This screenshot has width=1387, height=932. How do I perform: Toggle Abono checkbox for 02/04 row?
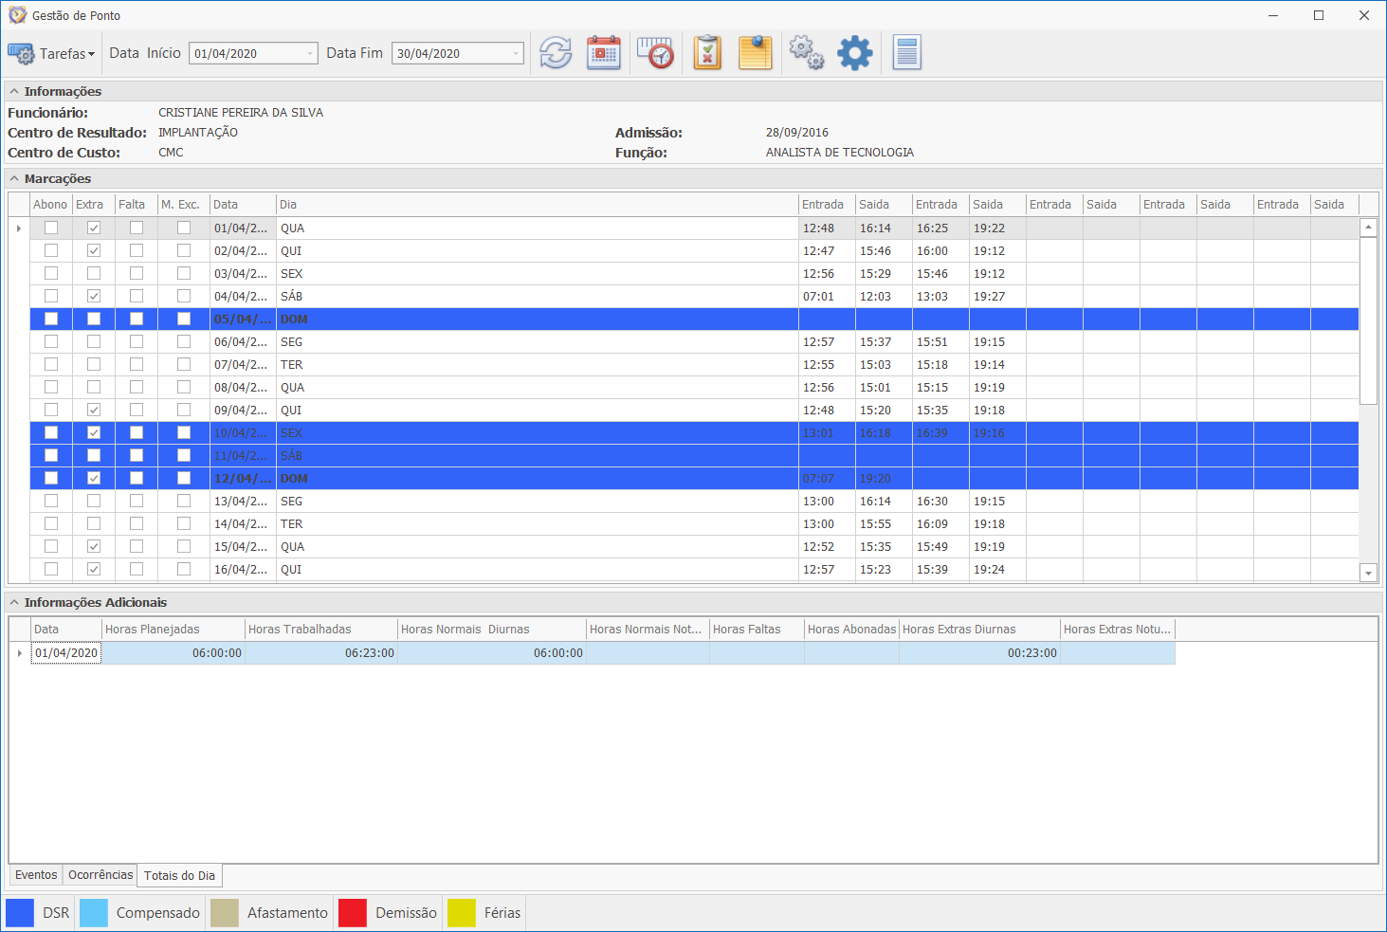[51, 250]
